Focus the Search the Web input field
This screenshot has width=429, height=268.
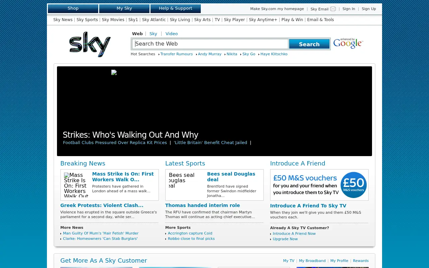[x=210, y=44]
